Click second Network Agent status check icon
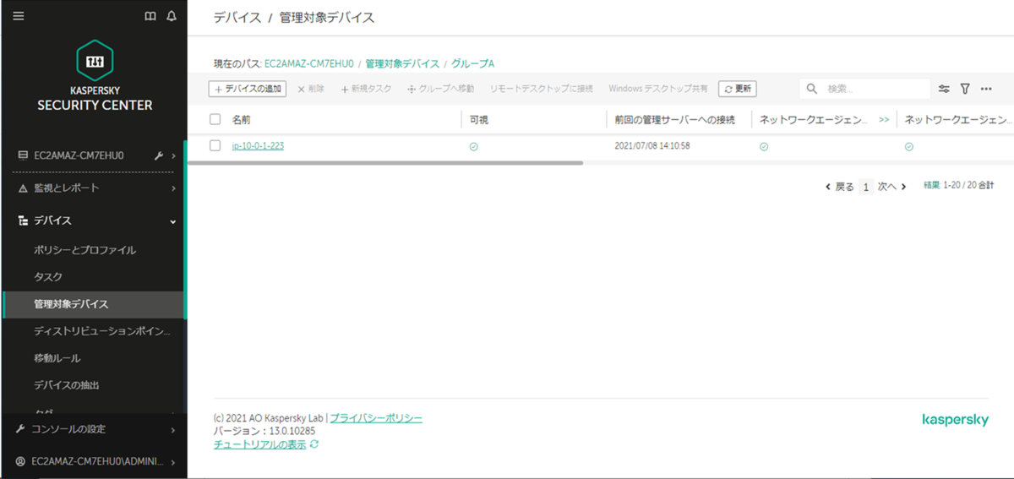Image resolution: width=1014 pixels, height=479 pixels. tap(909, 146)
